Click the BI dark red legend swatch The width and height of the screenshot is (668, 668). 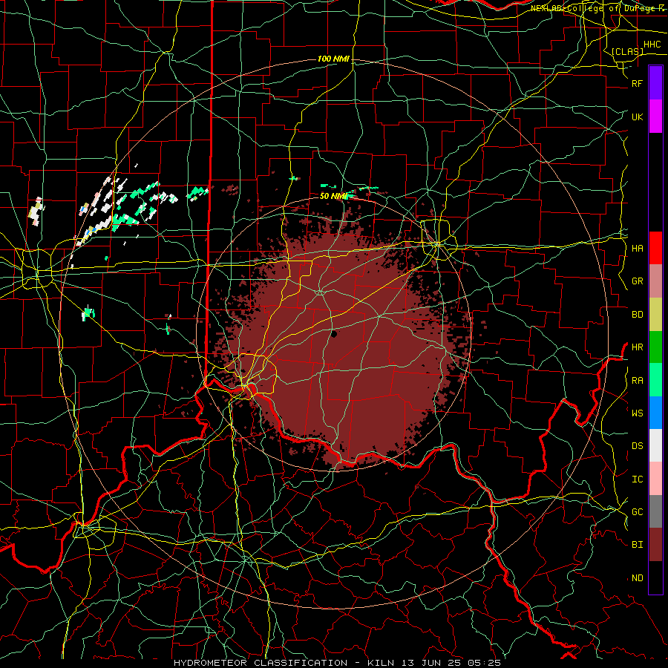coord(655,545)
